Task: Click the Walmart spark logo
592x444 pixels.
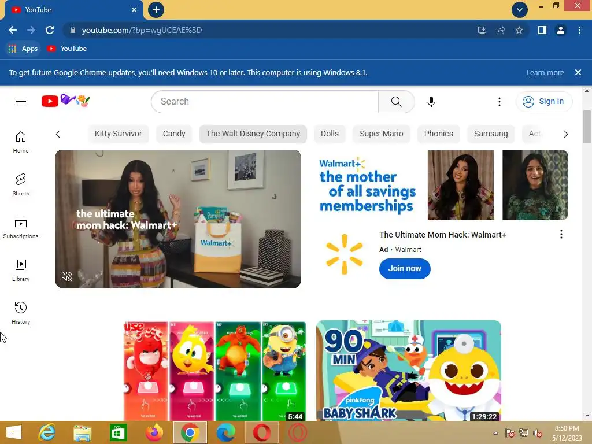Action: coord(344,254)
